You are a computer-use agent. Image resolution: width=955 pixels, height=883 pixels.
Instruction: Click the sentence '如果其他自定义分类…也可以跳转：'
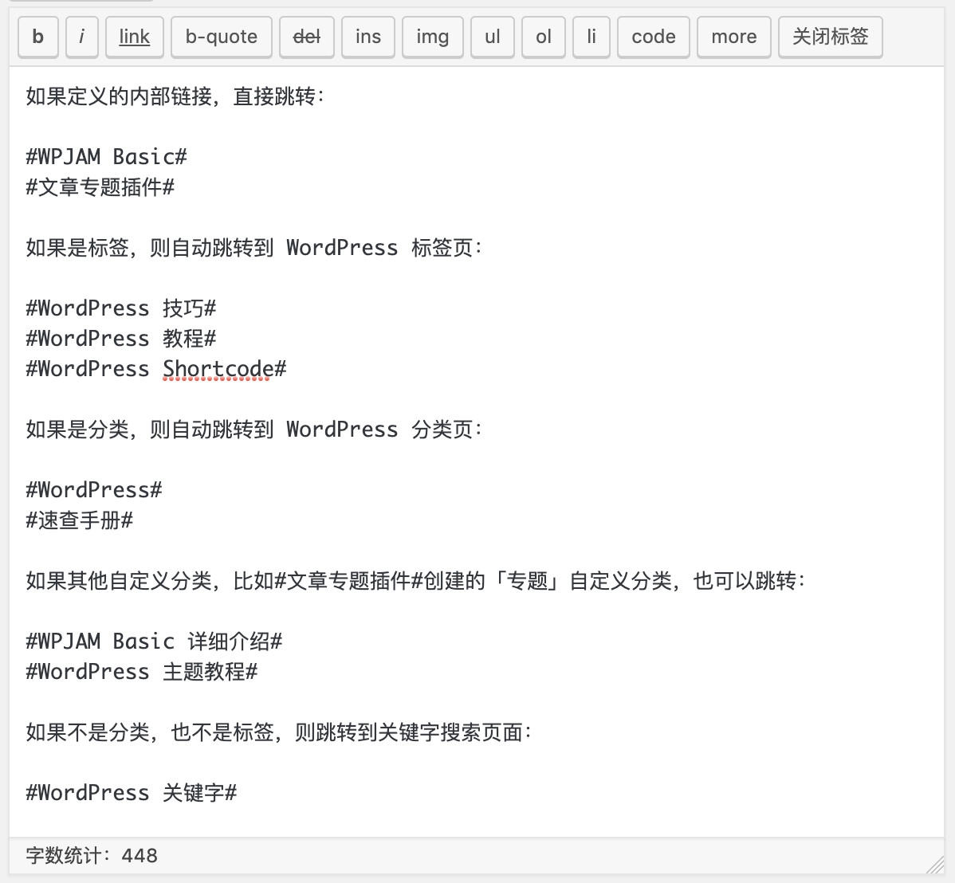coord(416,581)
